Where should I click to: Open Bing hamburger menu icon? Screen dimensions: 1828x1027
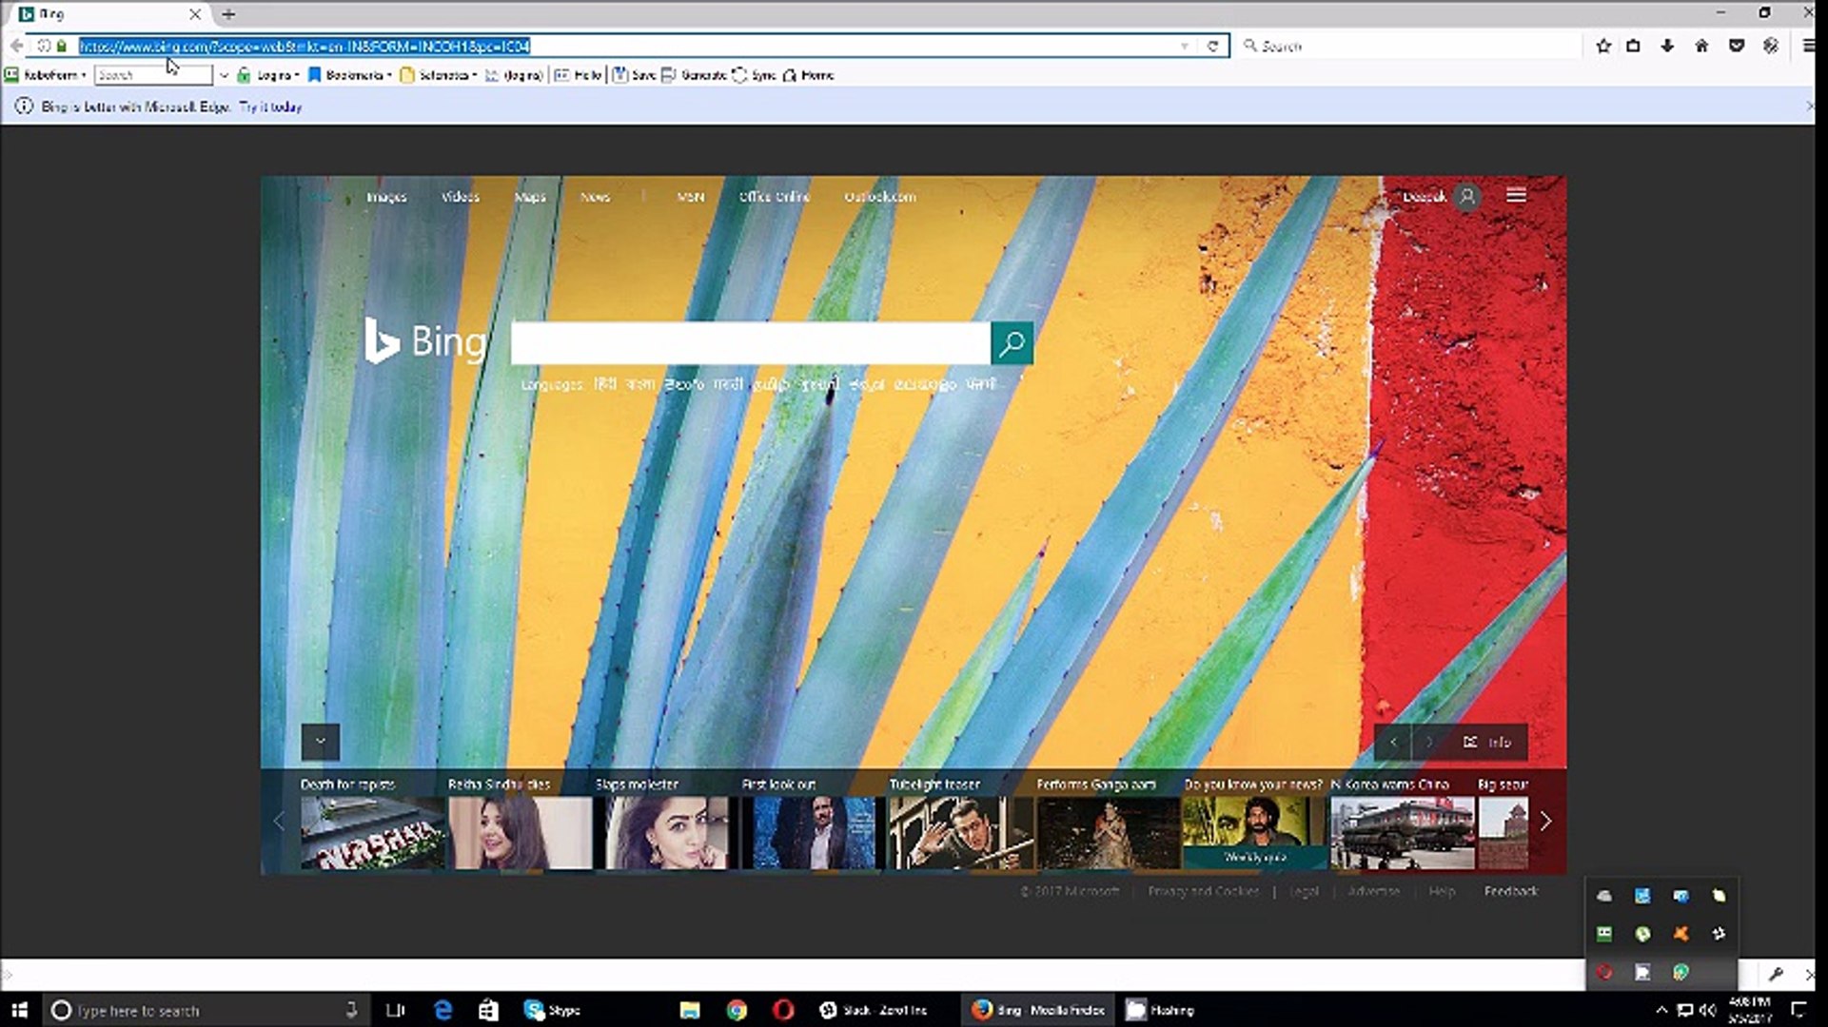click(x=1516, y=195)
